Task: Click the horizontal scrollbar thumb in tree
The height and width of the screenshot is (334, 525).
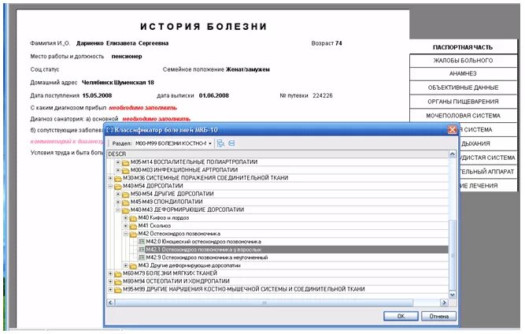Action: point(264,302)
